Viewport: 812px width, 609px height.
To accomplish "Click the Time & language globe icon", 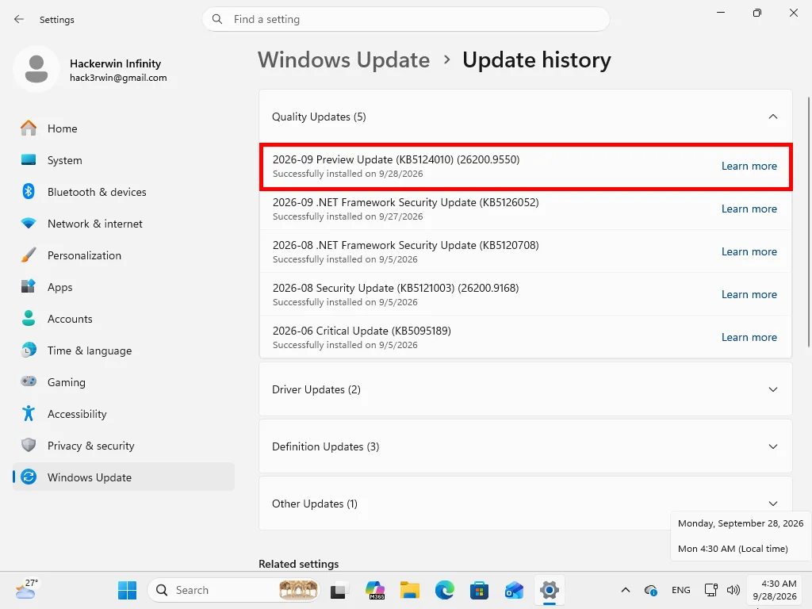I will click(29, 350).
